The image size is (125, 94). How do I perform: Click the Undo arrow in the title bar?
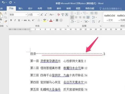click(x=3, y=2)
